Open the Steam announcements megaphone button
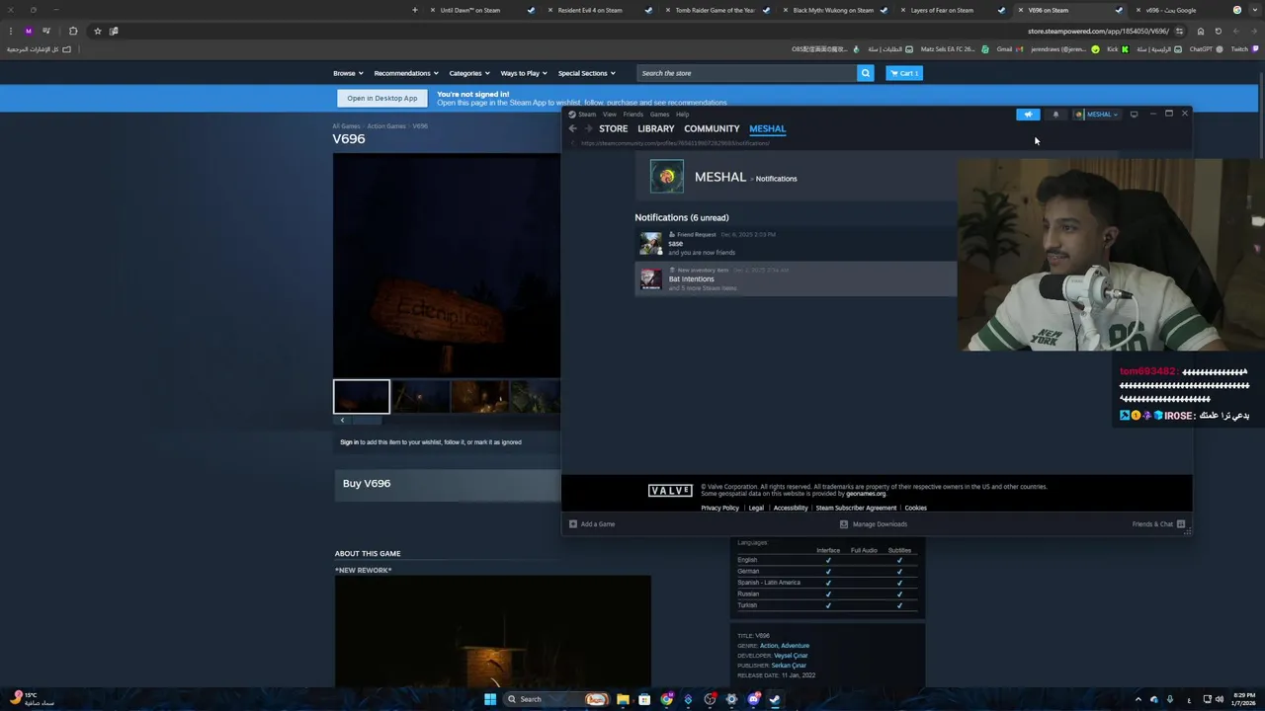Image resolution: width=1265 pixels, height=711 pixels. pyautogui.click(x=1028, y=115)
